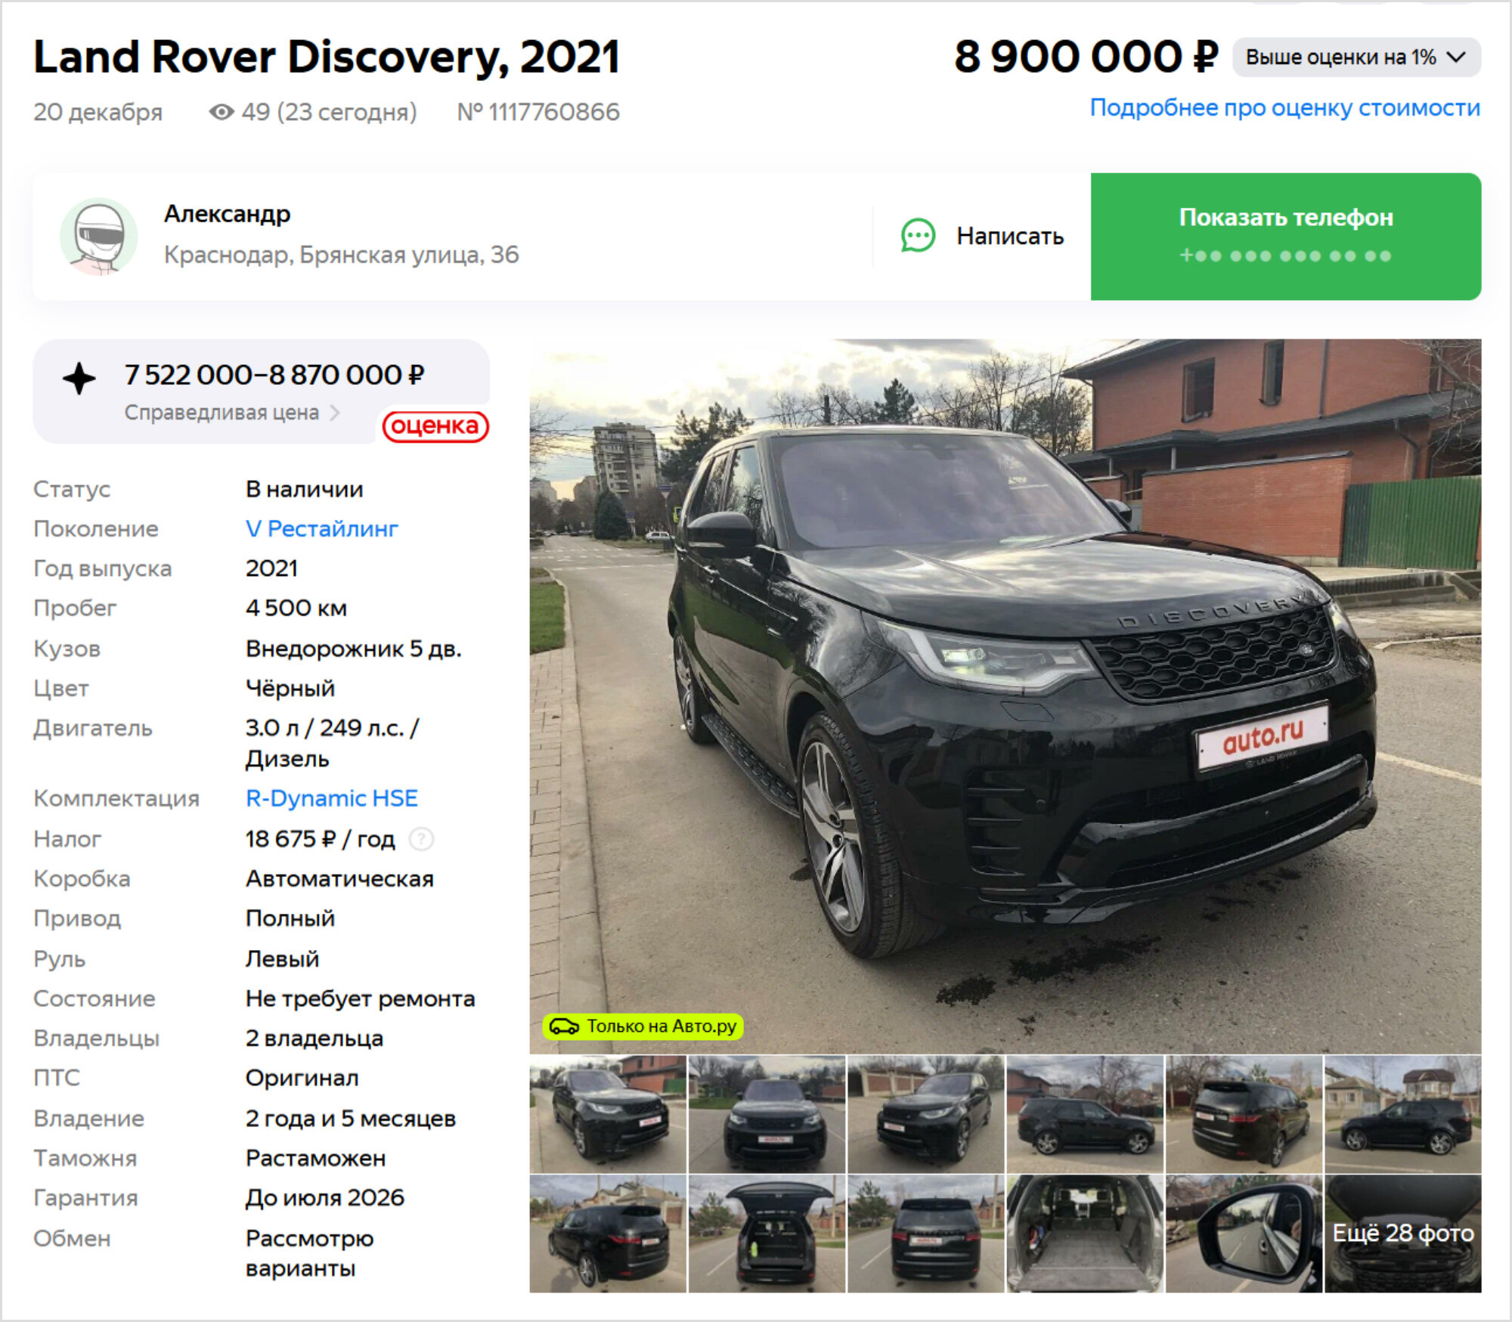This screenshot has height=1322, width=1512.
Task: Select the open trunk interior thumbnail
Action: [1085, 1234]
